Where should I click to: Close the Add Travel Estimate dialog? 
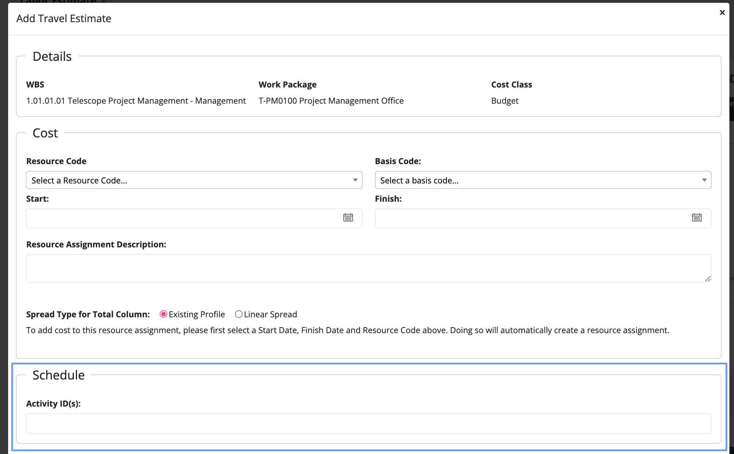tap(722, 13)
